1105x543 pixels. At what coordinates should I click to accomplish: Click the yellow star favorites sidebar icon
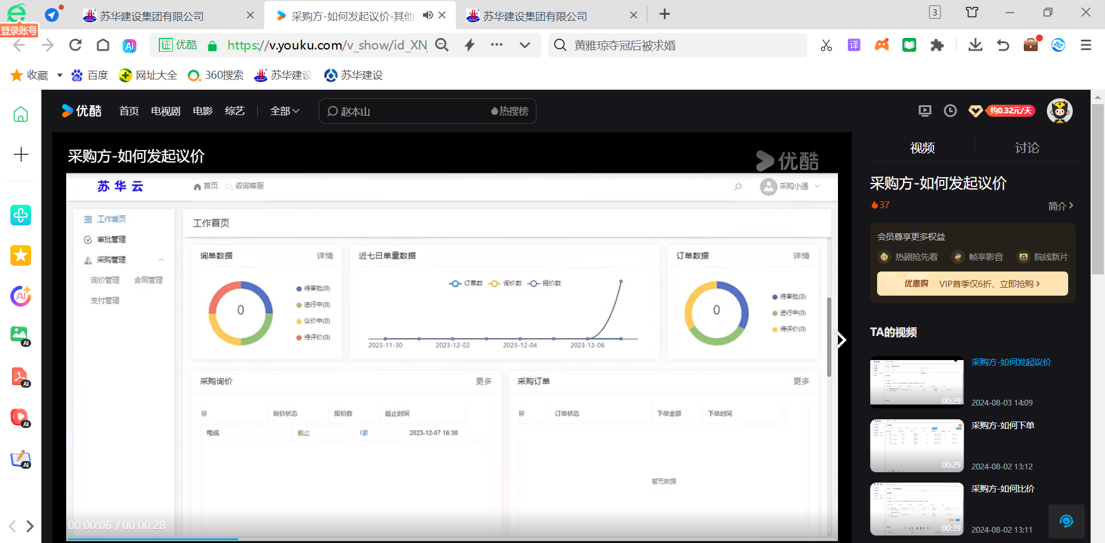[x=21, y=255]
